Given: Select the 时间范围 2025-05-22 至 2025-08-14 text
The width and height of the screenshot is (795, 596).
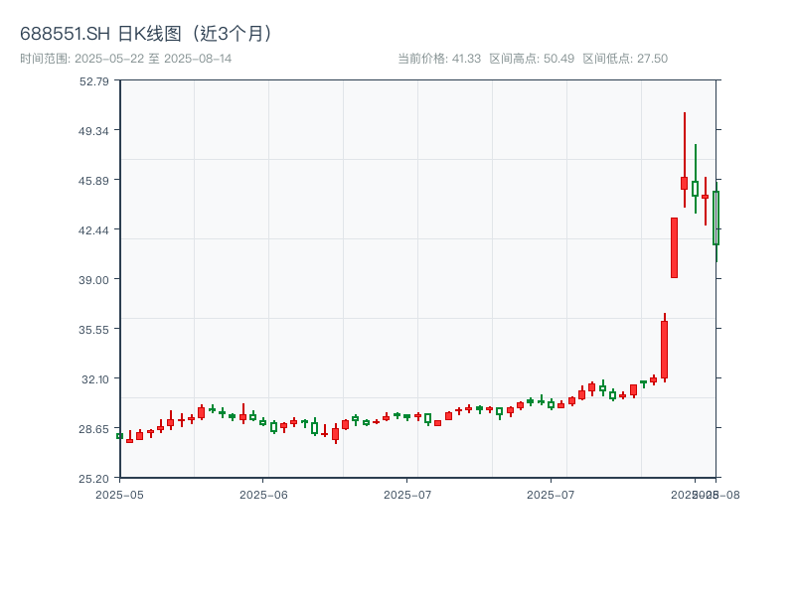Looking at the screenshot, I should coord(126,59).
